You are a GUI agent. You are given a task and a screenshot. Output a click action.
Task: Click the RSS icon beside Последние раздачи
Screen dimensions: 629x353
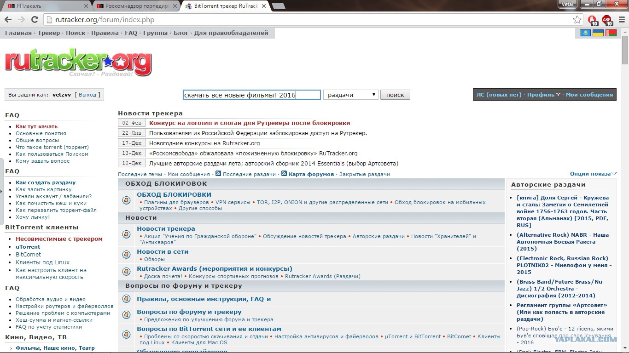(x=219, y=174)
